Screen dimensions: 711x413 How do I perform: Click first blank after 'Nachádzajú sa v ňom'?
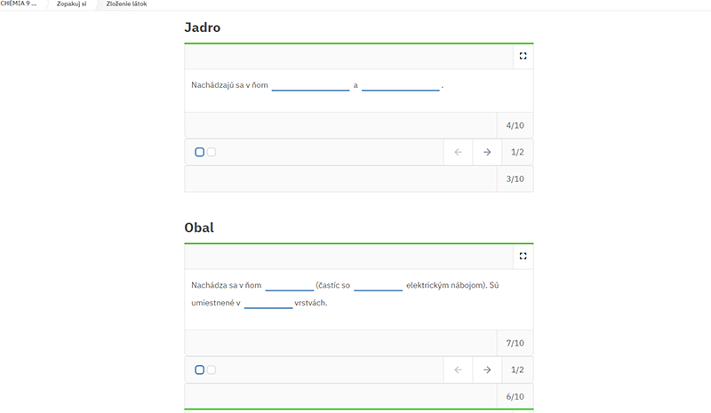click(310, 85)
